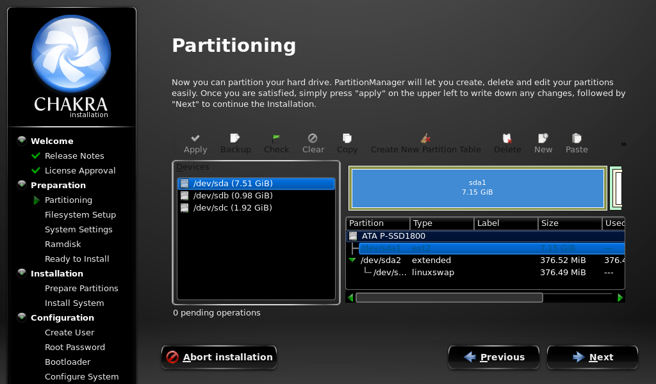The width and height of the screenshot is (656, 384).
Task: Click the 'extended' type cell
Action: 431,260
